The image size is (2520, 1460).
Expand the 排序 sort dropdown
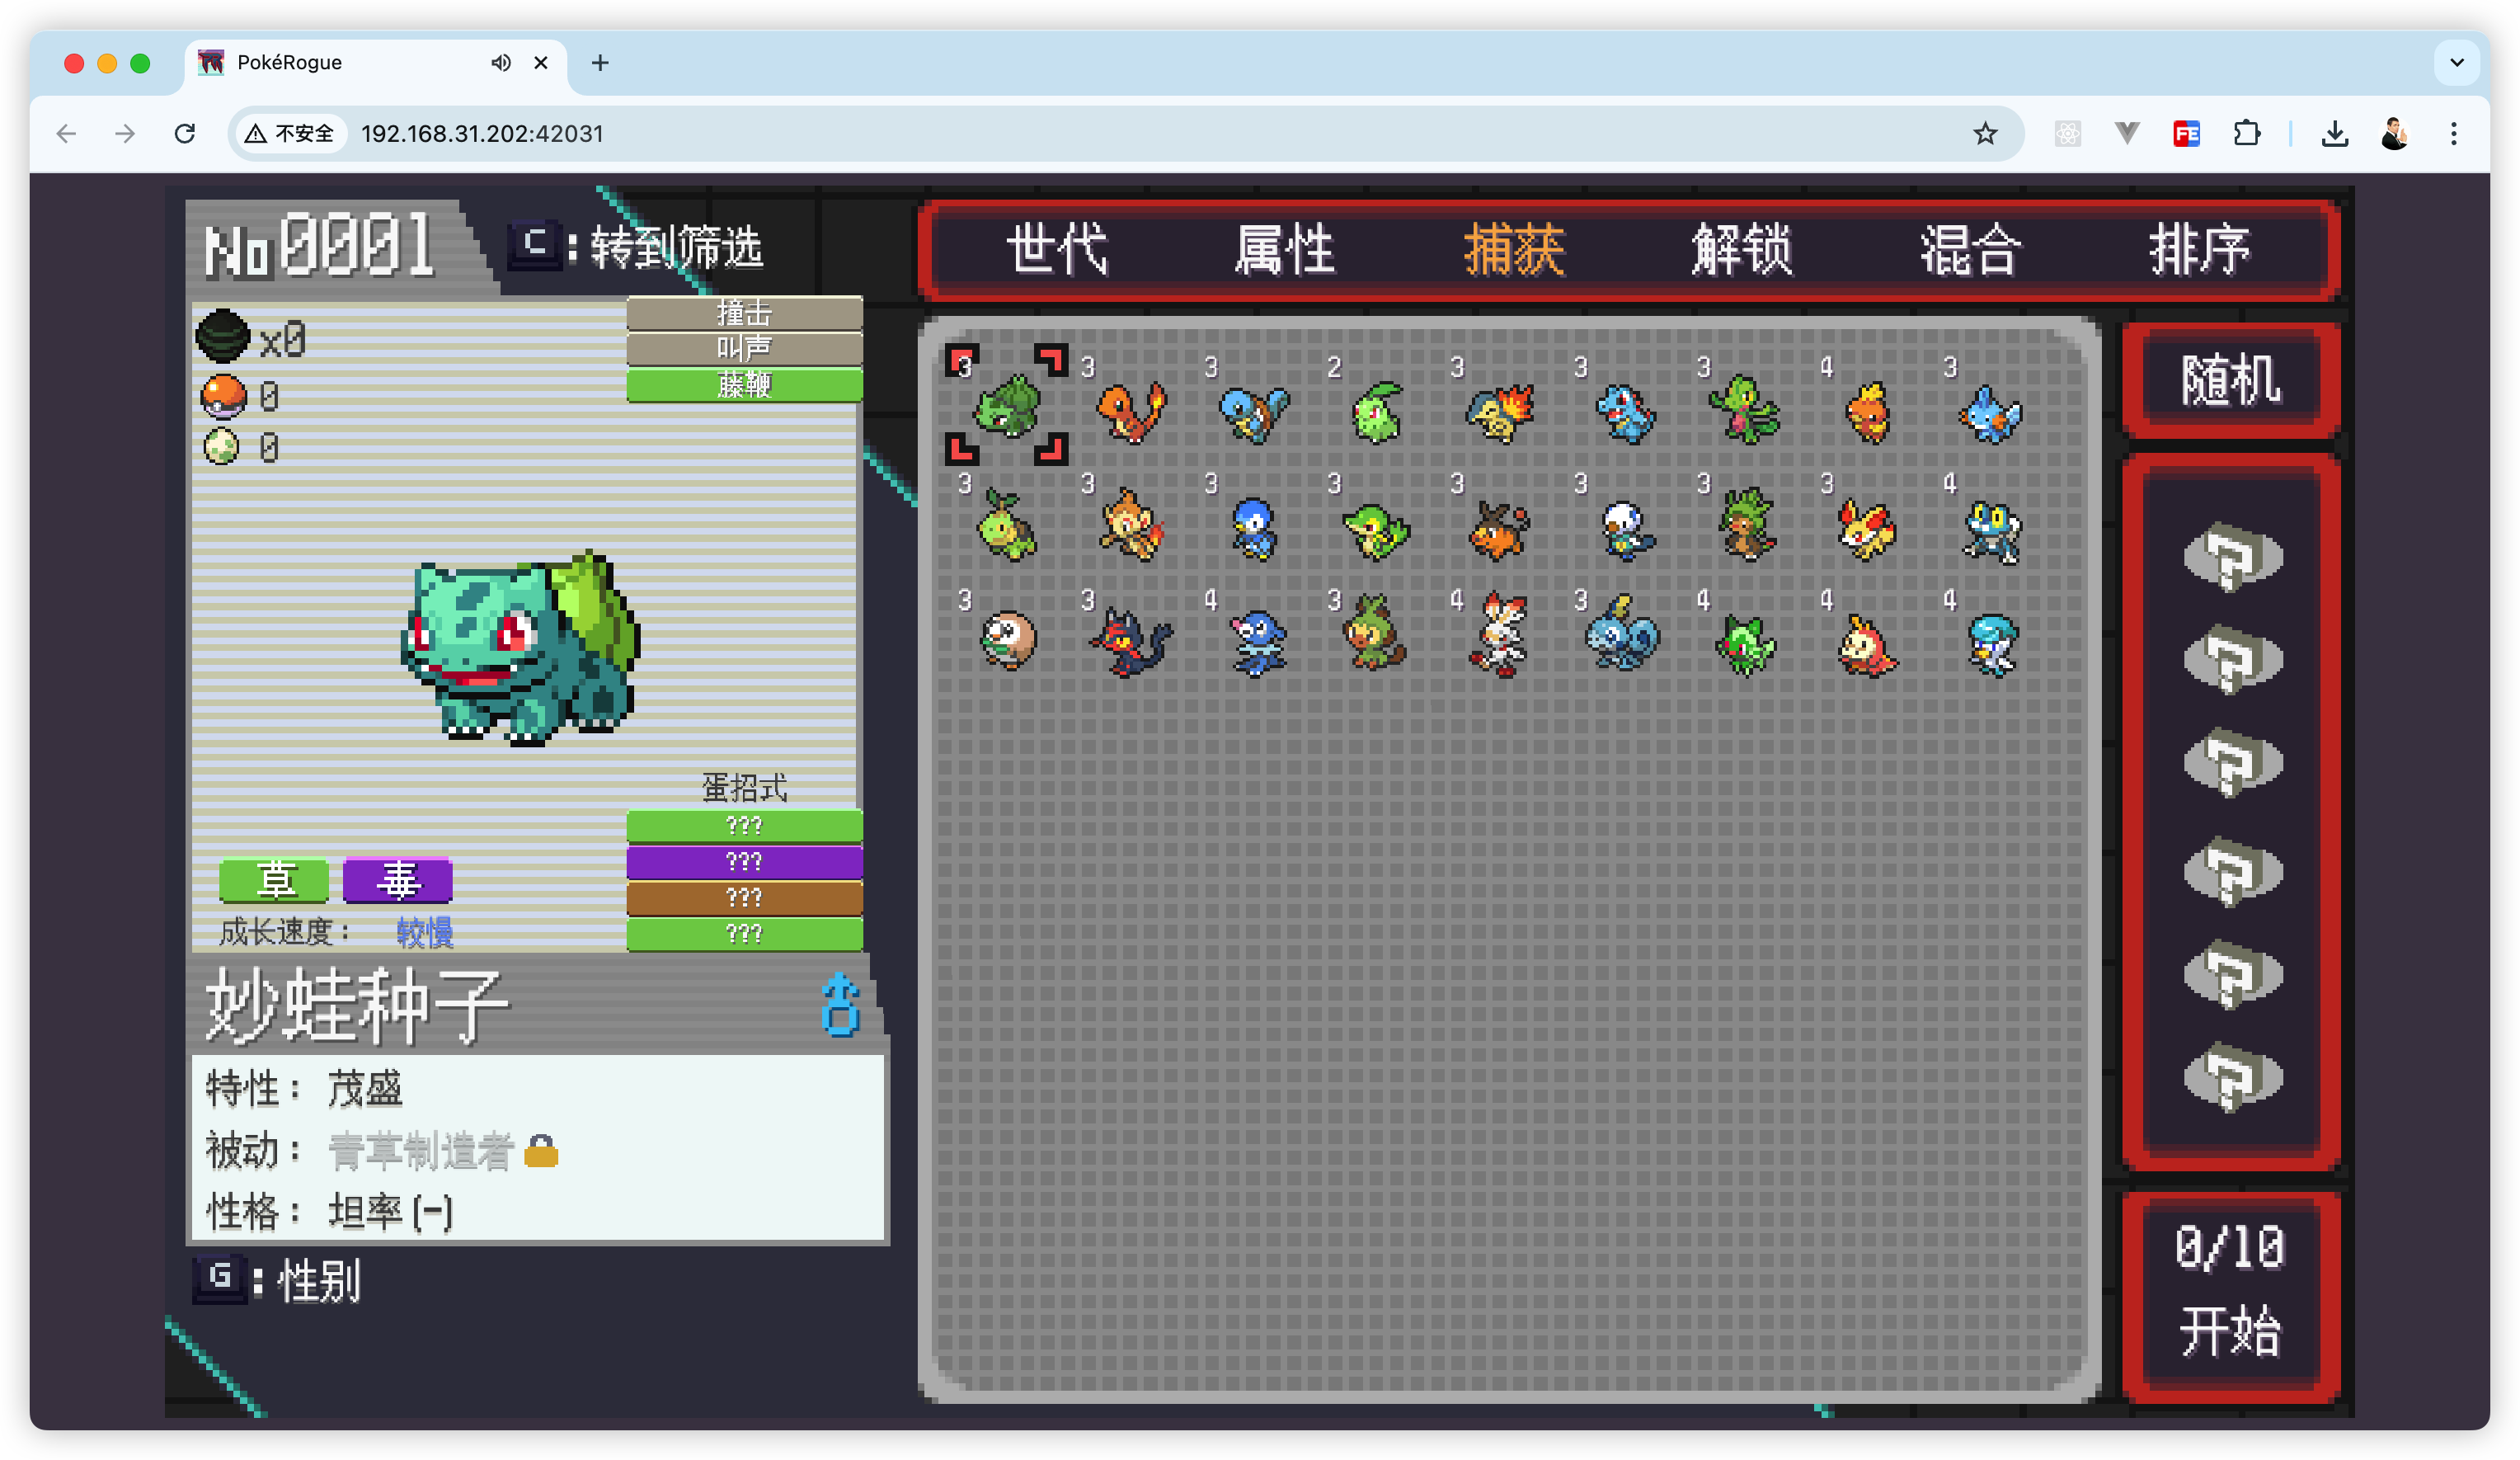click(x=2199, y=249)
